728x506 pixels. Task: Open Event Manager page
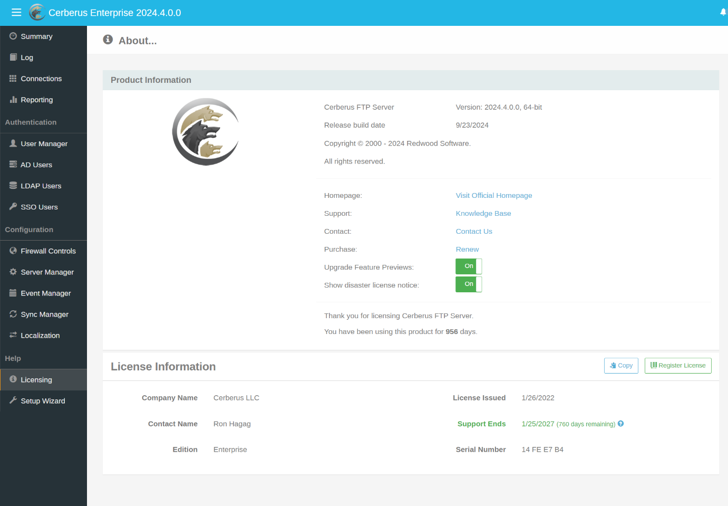43,293
